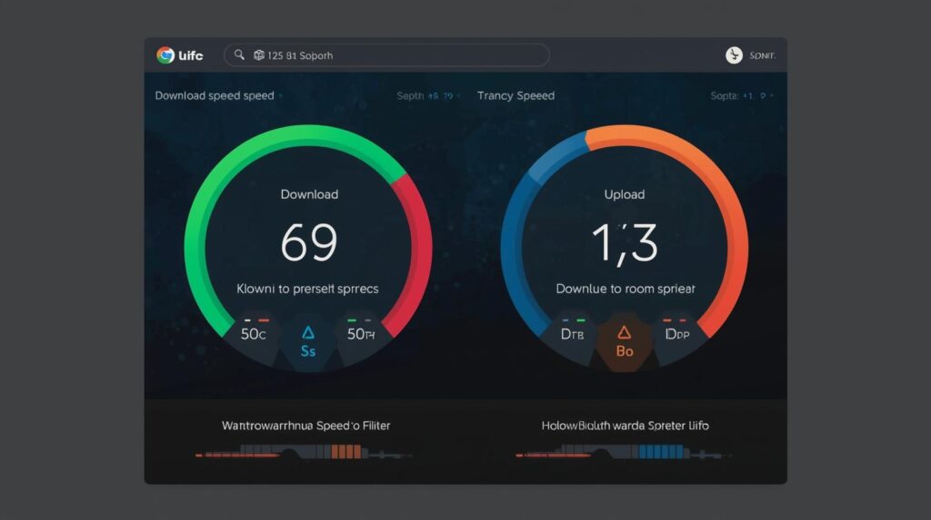Select the orange Bo hexagon badge
The image size is (931, 520).
[624, 342]
